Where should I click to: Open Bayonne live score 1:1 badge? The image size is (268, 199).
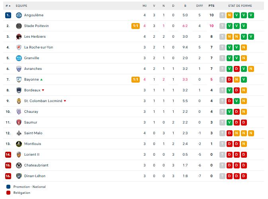(x=135, y=79)
